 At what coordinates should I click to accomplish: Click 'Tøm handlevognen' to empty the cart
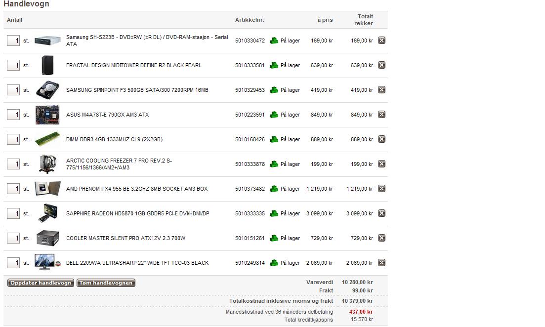[106, 283]
